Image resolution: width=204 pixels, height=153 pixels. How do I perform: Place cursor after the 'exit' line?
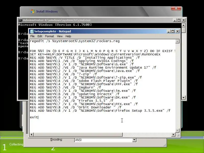(38, 117)
